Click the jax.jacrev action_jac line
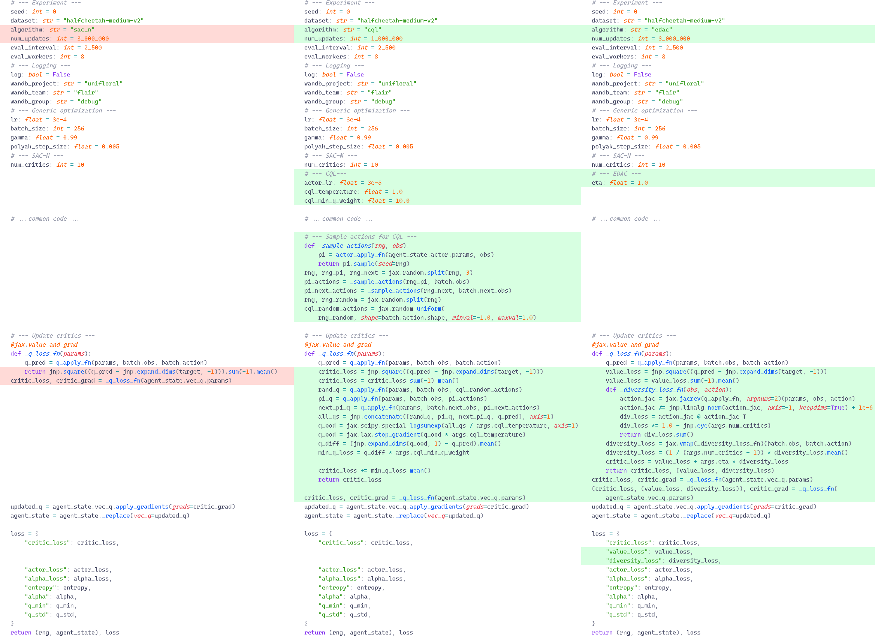Screen dimensions: 875x636 click(737, 398)
